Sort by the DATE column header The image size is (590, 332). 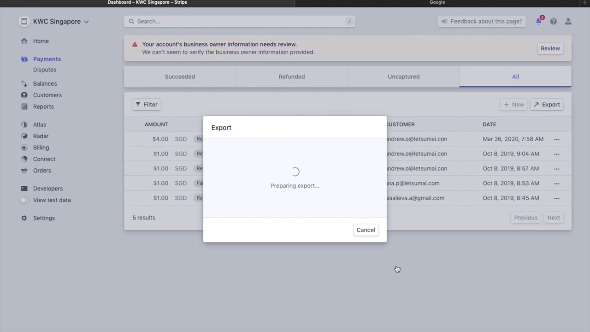coord(489,124)
